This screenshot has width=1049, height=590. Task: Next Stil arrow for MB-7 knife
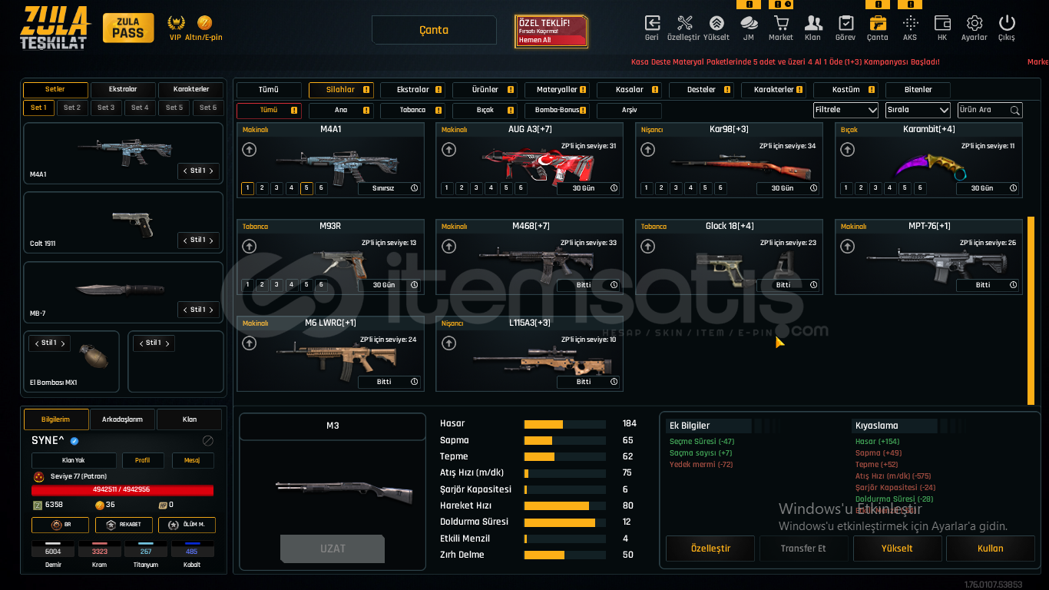tap(211, 310)
